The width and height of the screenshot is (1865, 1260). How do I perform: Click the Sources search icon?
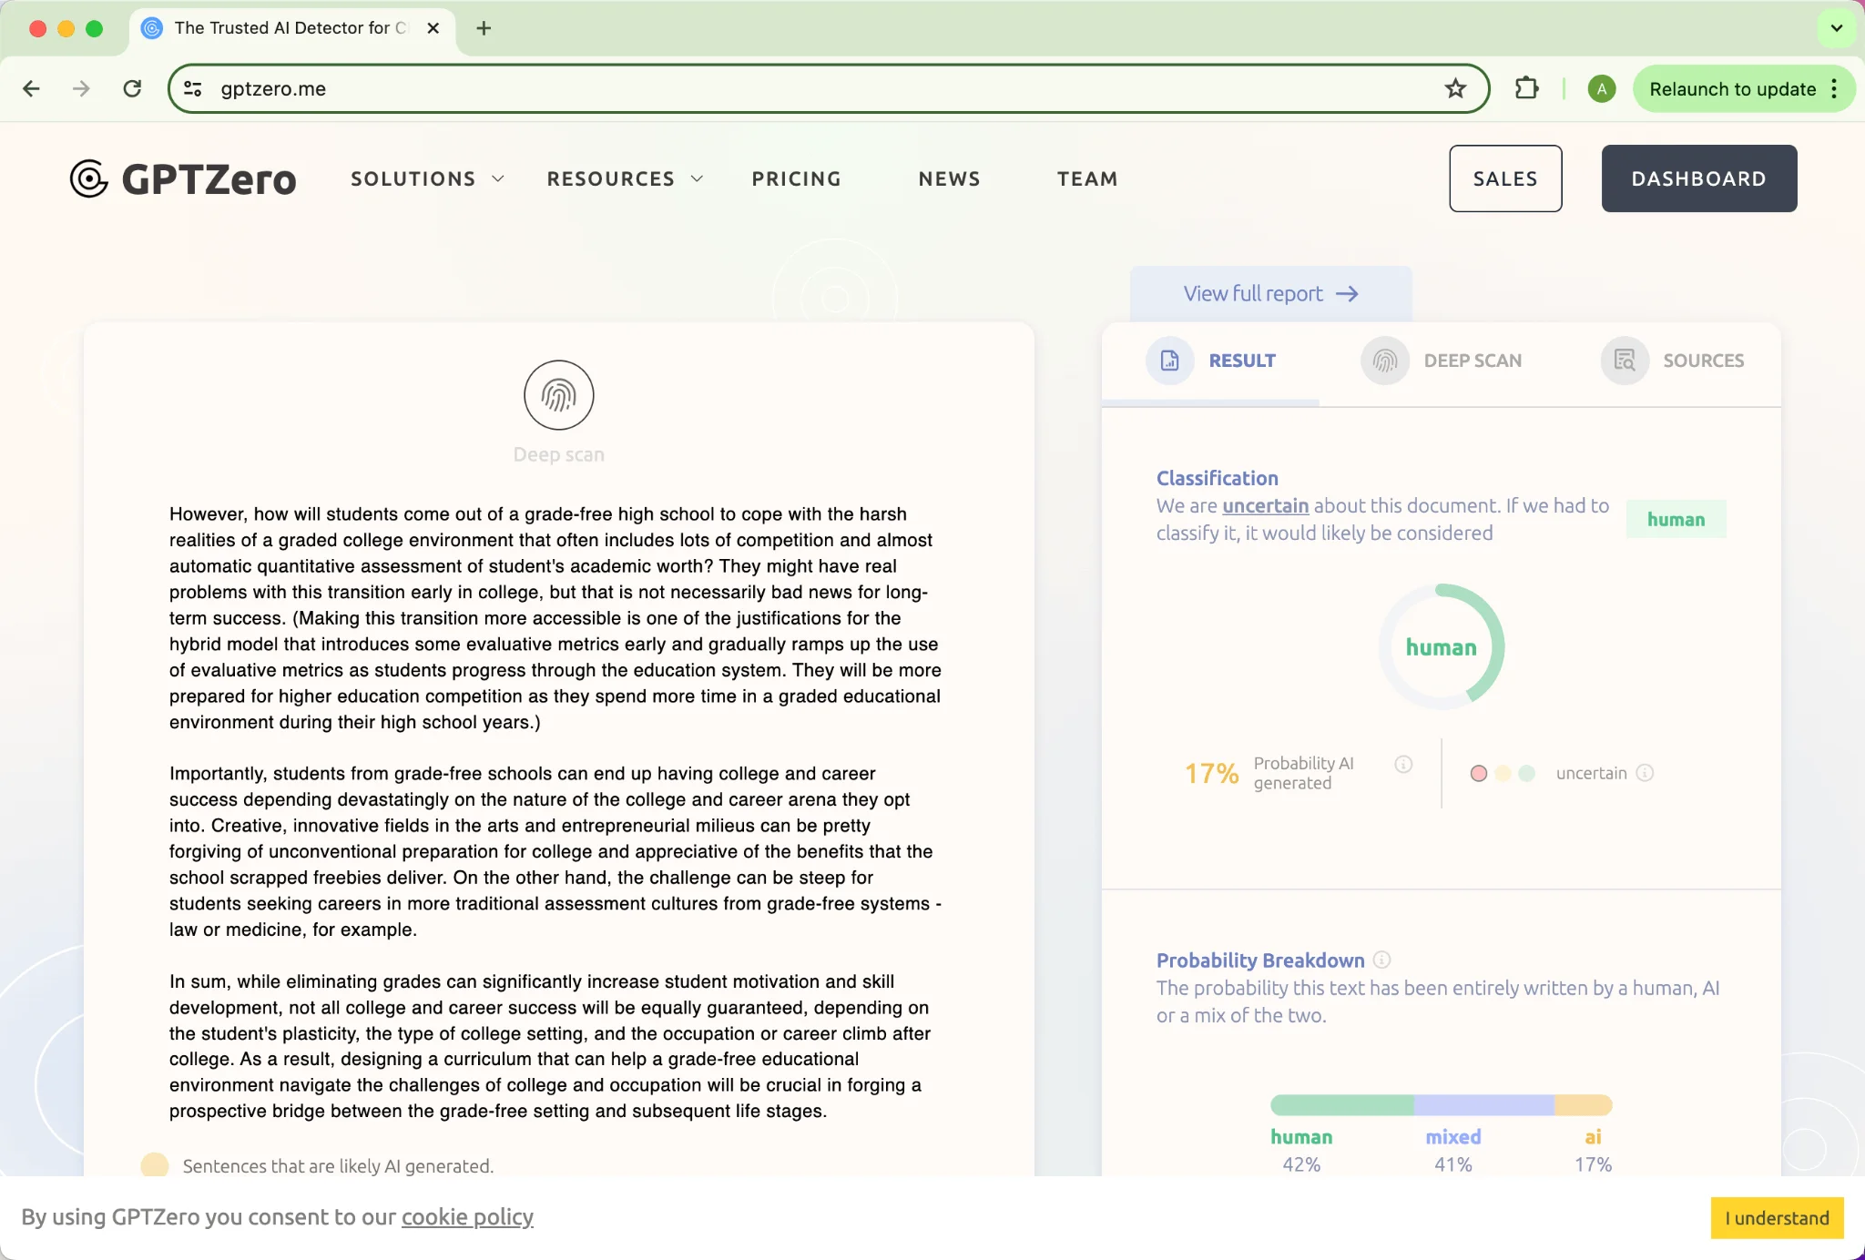click(1625, 361)
